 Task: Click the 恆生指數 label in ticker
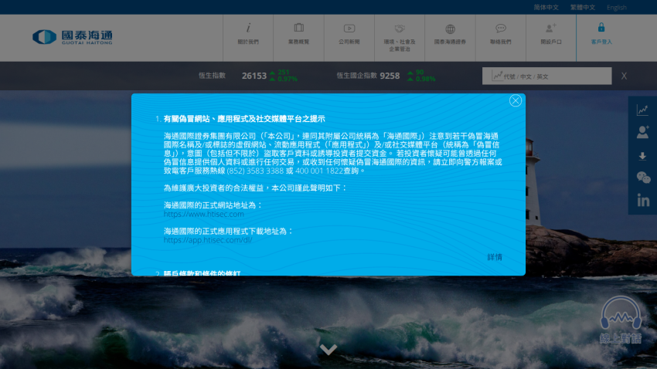point(212,76)
